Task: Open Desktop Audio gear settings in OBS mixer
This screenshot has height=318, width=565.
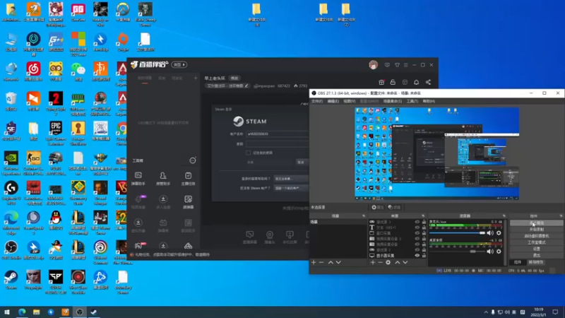Action: click(499, 252)
